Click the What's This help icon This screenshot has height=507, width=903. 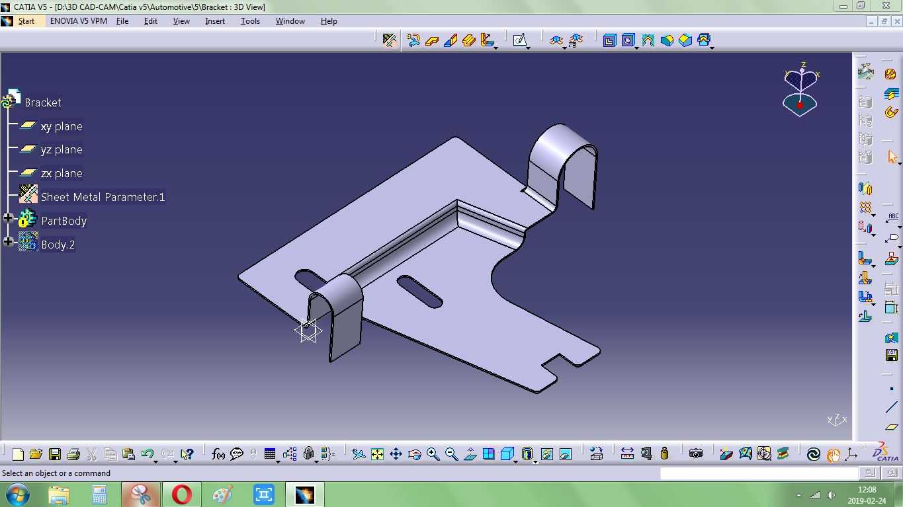[187, 454]
